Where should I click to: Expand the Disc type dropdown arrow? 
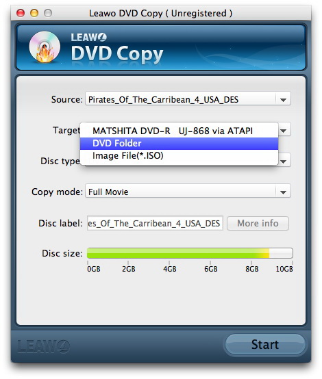(284, 161)
